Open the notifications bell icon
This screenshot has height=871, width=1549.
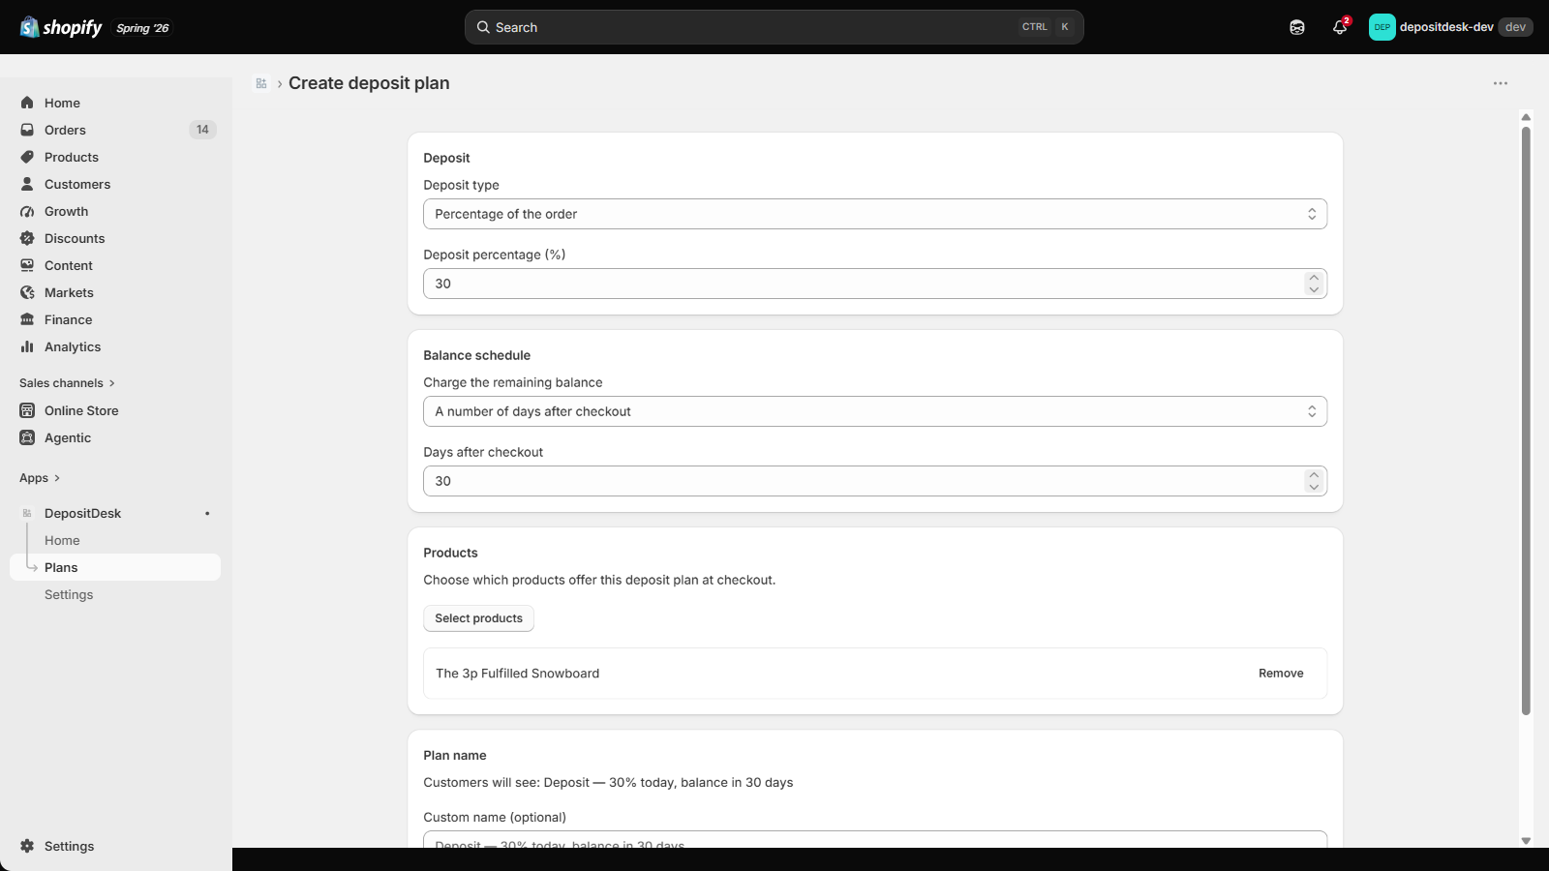[1340, 27]
